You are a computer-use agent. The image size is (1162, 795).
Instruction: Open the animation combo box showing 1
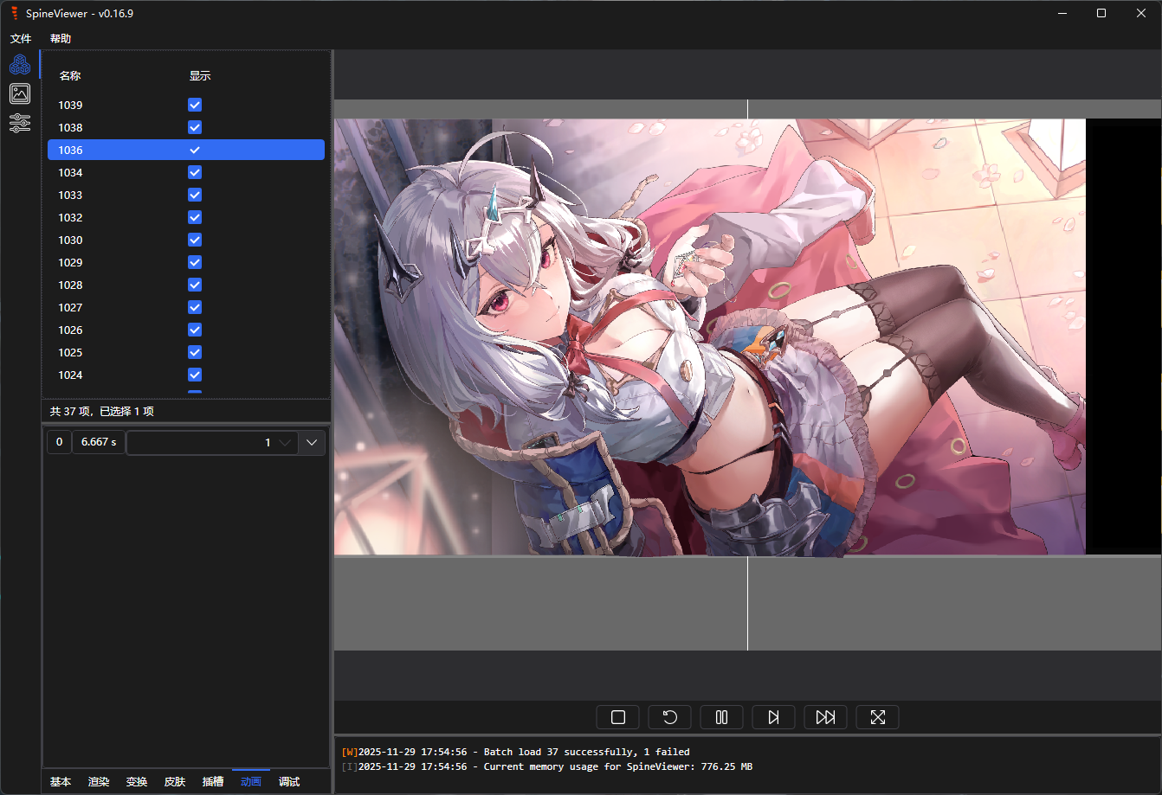pos(212,443)
